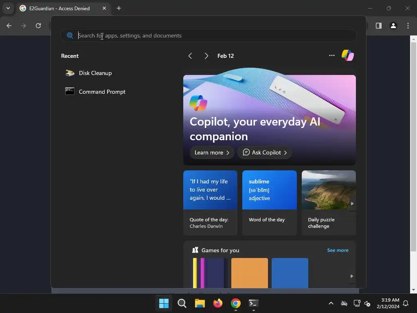
Task: Click the Feb 12 date label
Action: 226,56
